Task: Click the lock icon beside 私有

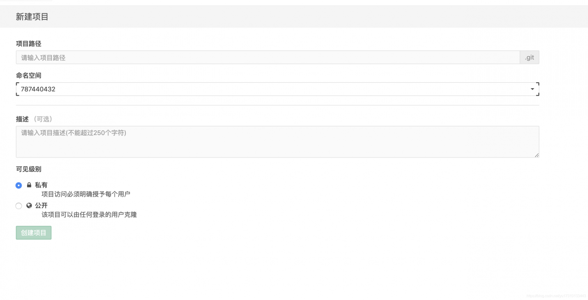Action: coord(29,185)
